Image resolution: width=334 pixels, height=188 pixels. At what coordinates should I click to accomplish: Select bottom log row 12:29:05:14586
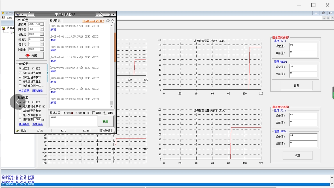tap(18, 177)
